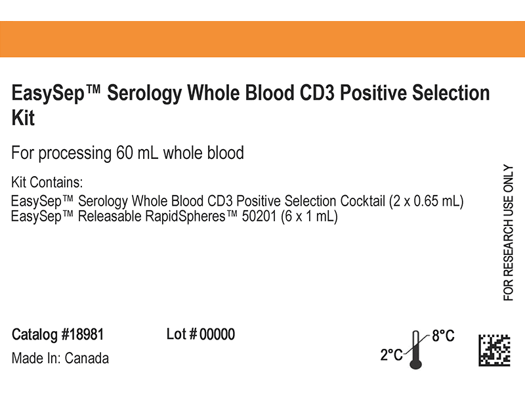Click the Positive Selection Cocktail line
The width and height of the screenshot is (525, 404).
tap(238, 201)
